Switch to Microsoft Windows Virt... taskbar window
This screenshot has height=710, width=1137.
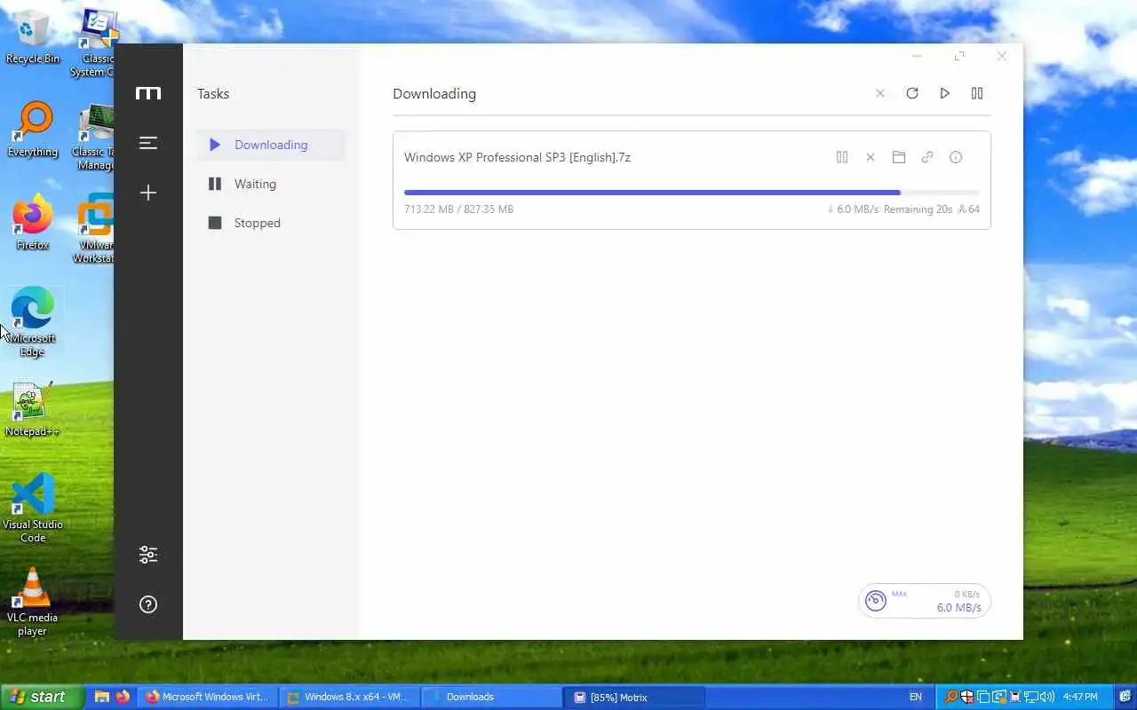(207, 697)
